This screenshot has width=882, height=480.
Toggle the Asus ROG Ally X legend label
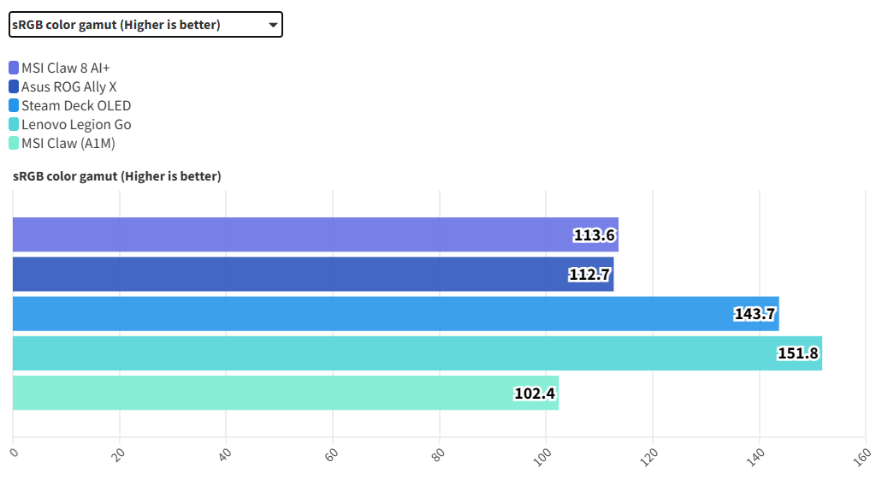point(68,86)
